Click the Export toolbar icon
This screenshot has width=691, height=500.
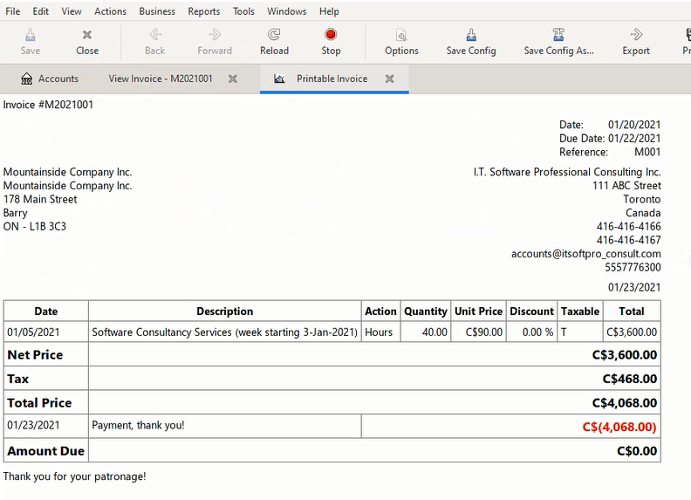tap(636, 36)
